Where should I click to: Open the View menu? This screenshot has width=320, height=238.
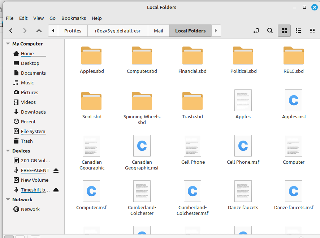click(x=38, y=18)
